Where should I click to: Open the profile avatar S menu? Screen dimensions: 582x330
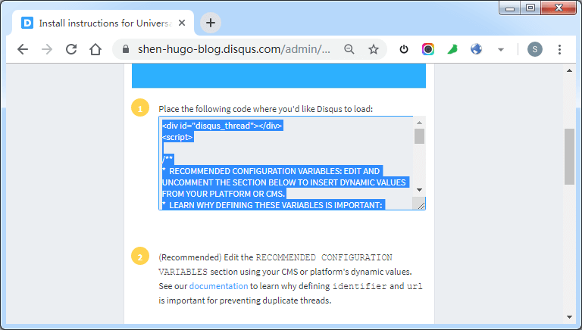[x=535, y=49]
